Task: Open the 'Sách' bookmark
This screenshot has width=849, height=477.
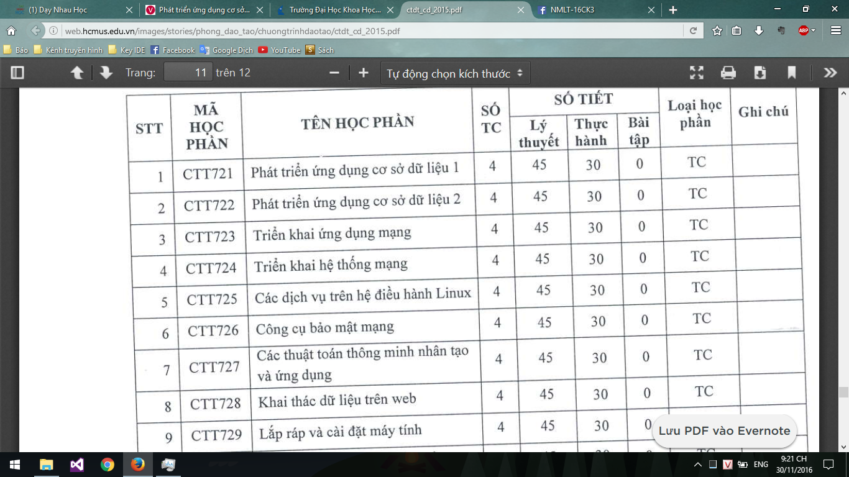Action: 320,50
